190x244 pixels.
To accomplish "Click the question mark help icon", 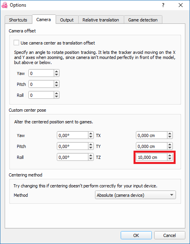I will pos(163,5).
